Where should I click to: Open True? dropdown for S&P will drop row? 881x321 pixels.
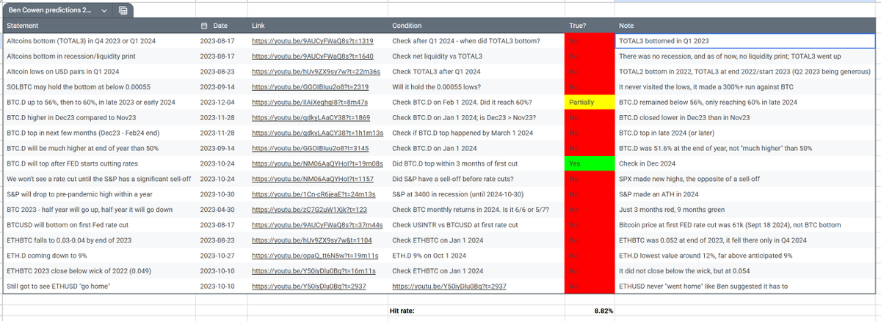590,194
